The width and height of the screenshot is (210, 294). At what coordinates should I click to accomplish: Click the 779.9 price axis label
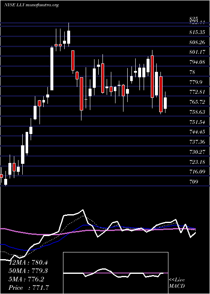(x=198, y=82)
